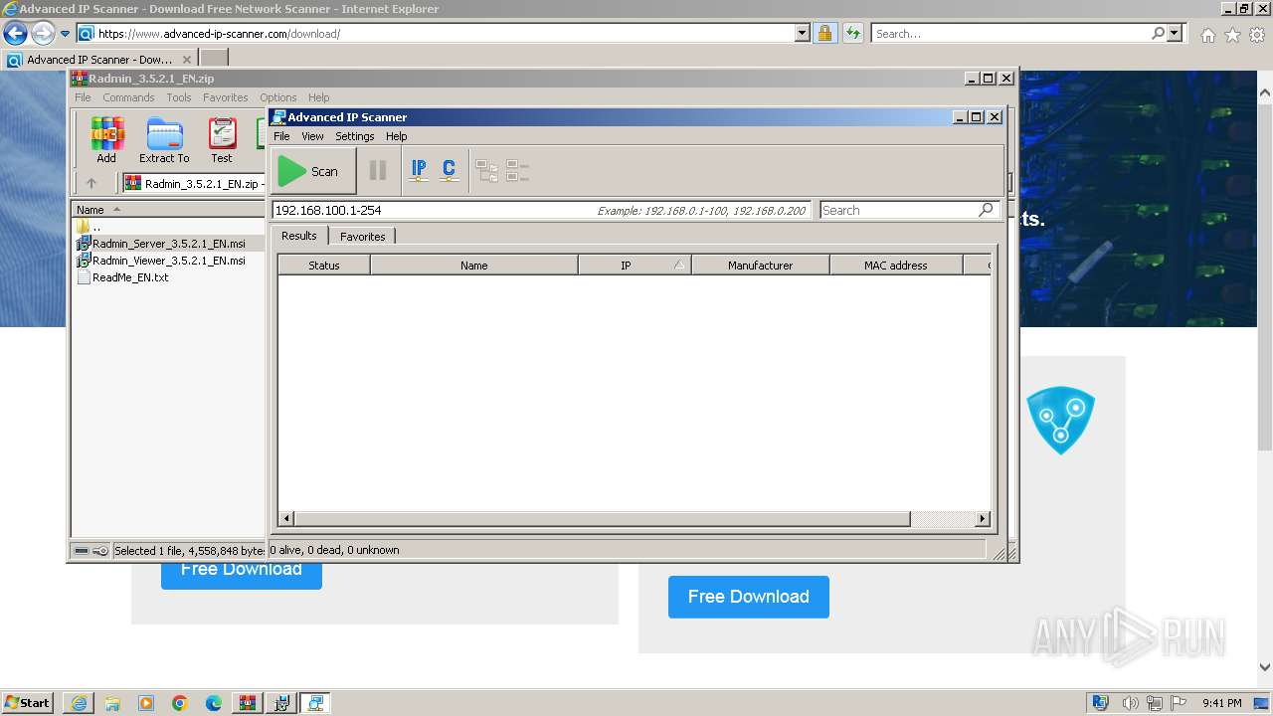The image size is (1273, 716).
Task: Open File menu in Advanced IP Scanner
Action: pos(281,136)
